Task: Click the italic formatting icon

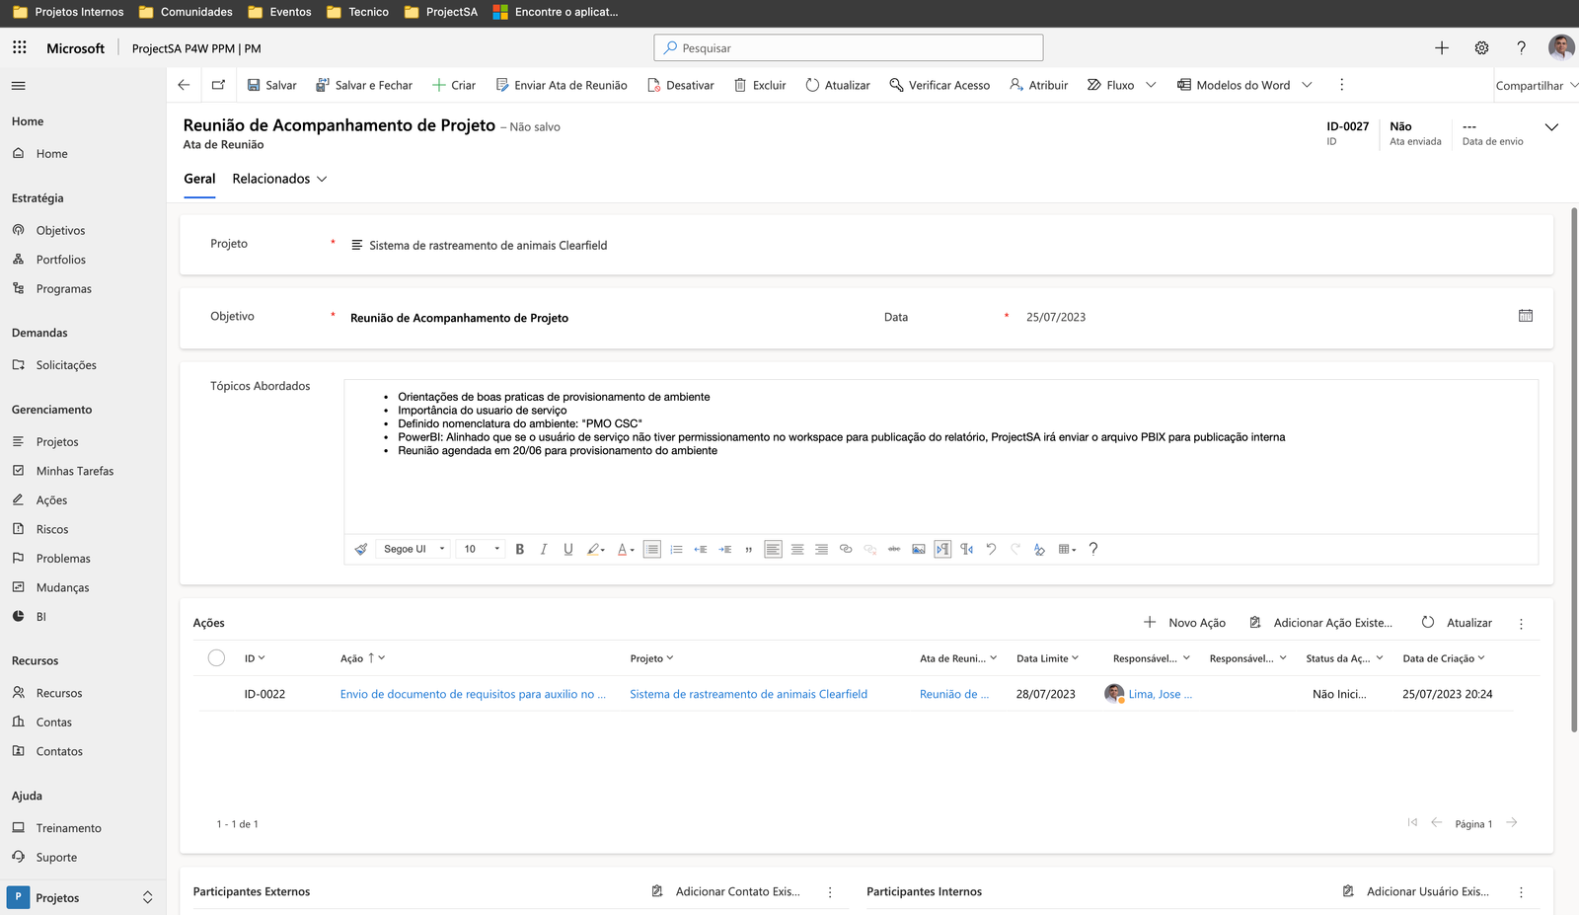Action: [x=544, y=549]
